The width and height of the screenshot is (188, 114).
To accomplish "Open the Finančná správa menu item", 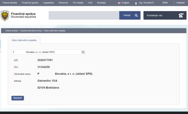I will click(30, 3).
